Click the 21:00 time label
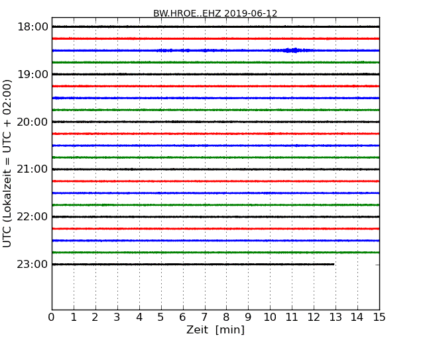The height and width of the screenshot is (344, 431). coord(32,169)
